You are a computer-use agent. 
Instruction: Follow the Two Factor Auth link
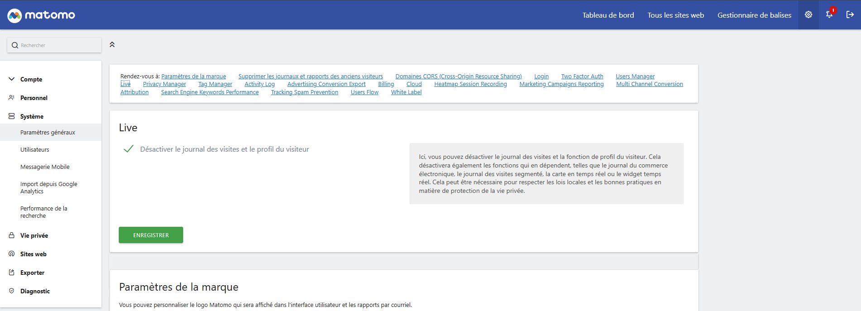[582, 77]
